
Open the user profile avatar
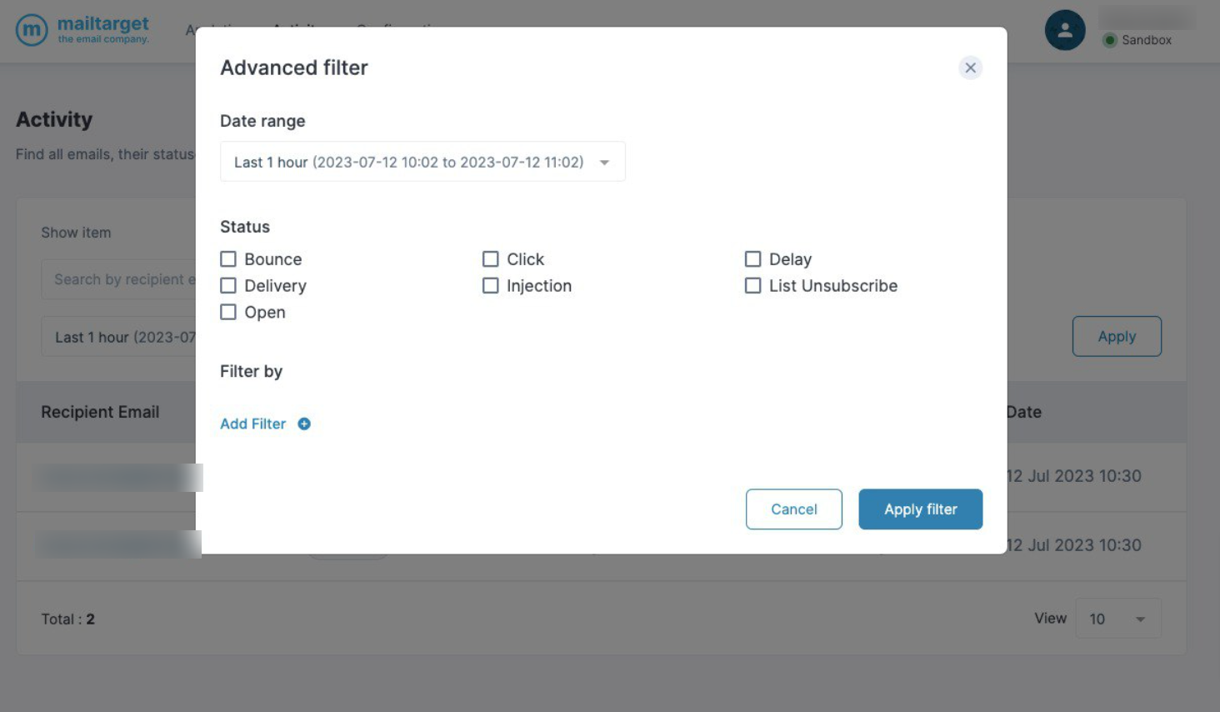(x=1064, y=31)
